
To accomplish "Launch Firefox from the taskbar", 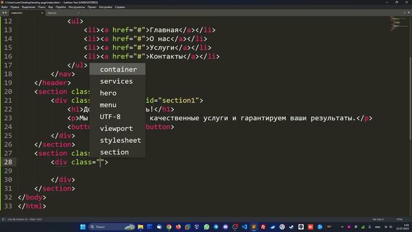I will click(178, 227).
